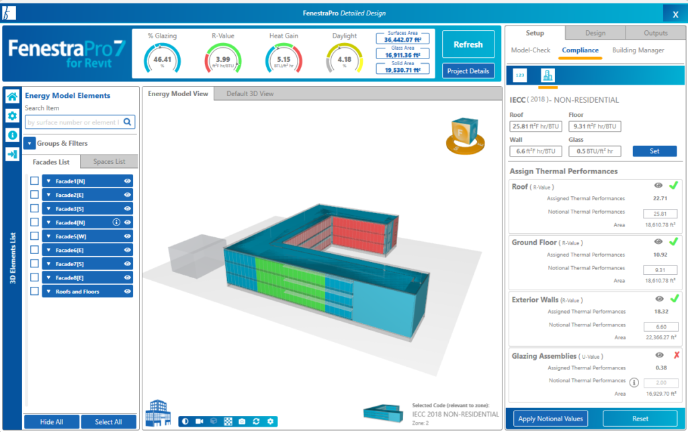
Task: Click the info icon on Facade4[N] row
Action: pyautogui.click(x=116, y=222)
